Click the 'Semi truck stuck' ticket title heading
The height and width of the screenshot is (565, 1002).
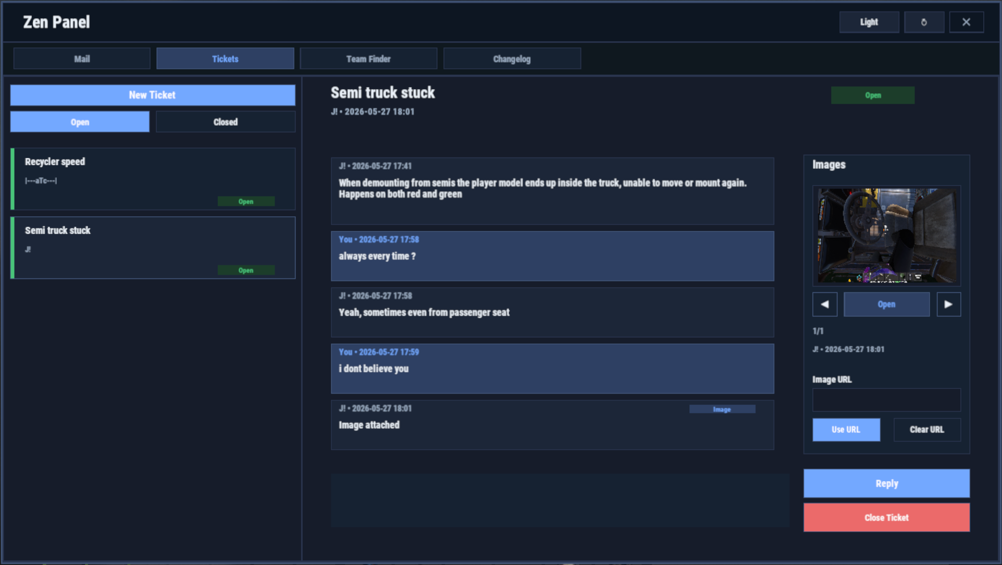pyautogui.click(x=382, y=93)
